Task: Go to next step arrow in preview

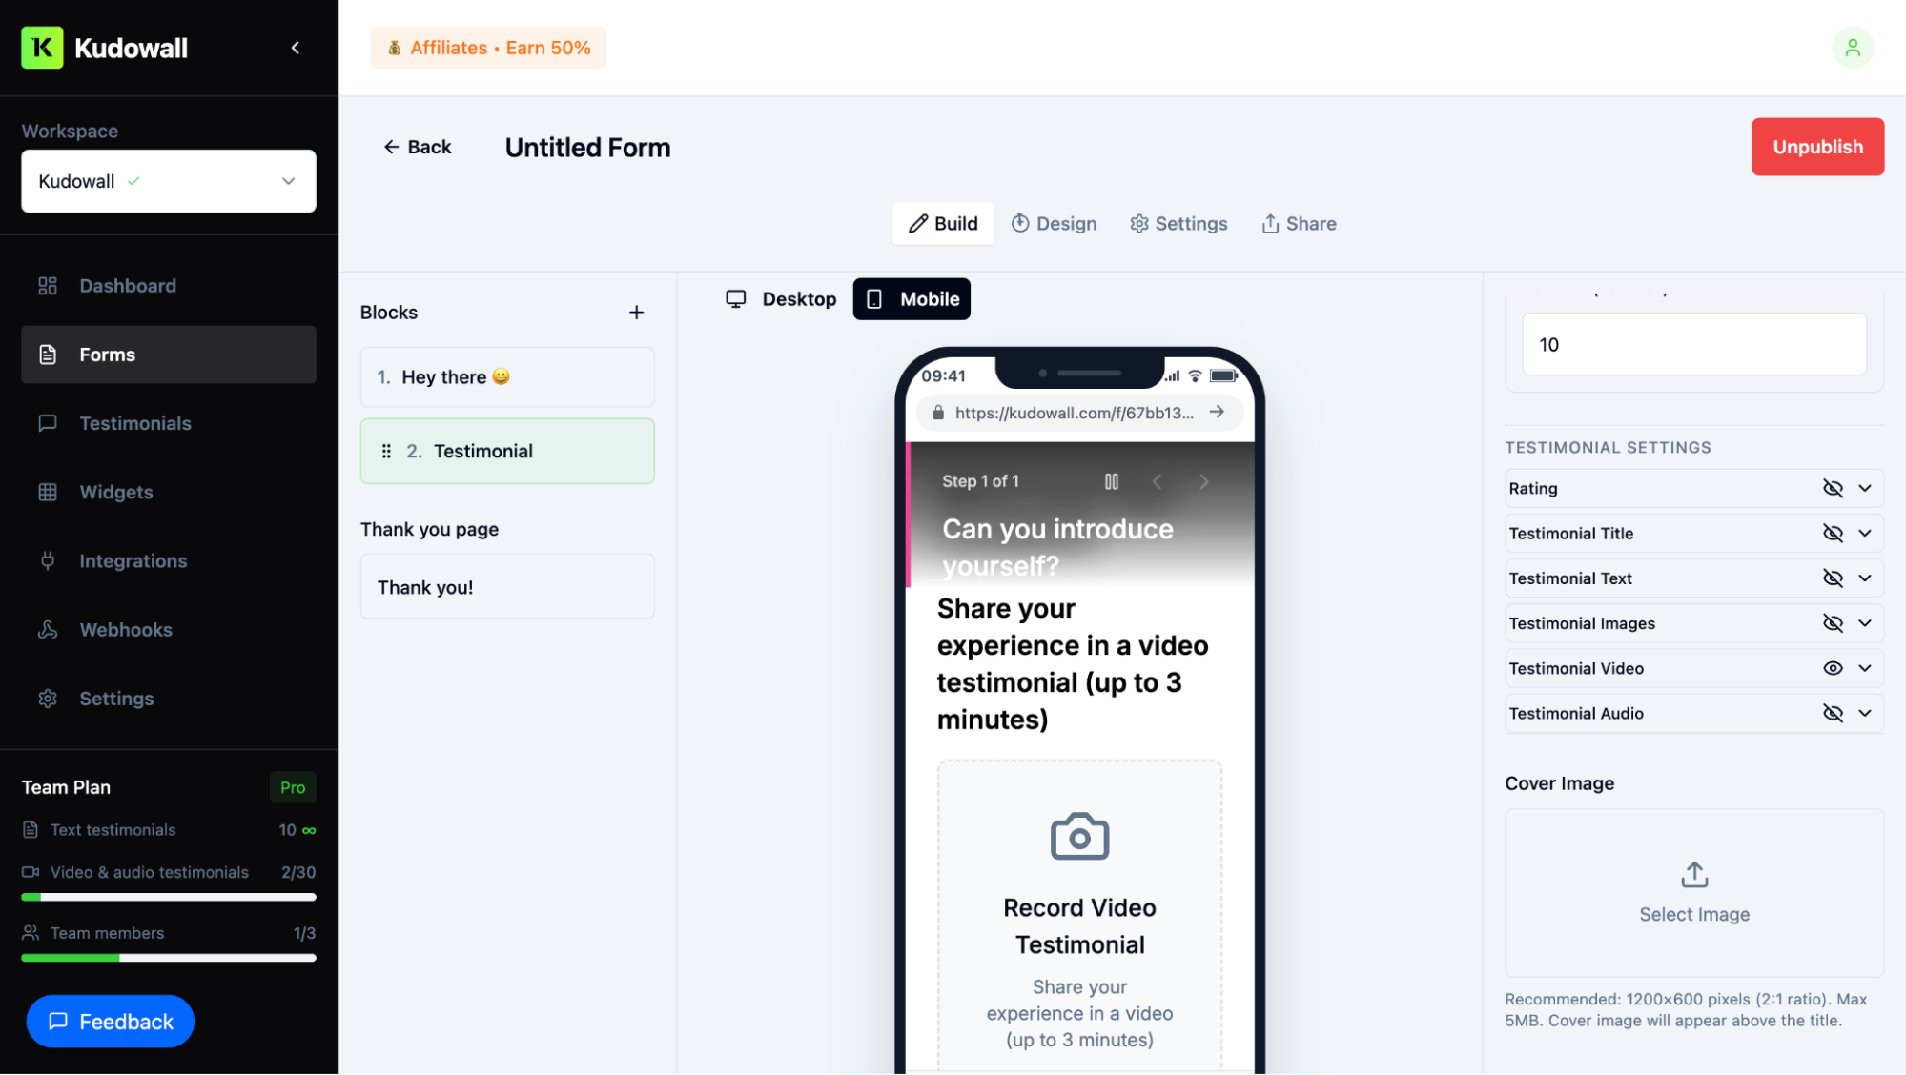Action: pos(1203,481)
